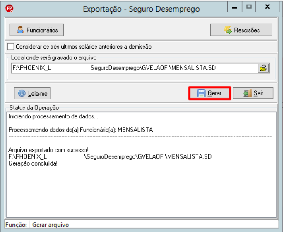
Task: Click the lightning arrow icon on Rescisões
Action: click(228, 30)
